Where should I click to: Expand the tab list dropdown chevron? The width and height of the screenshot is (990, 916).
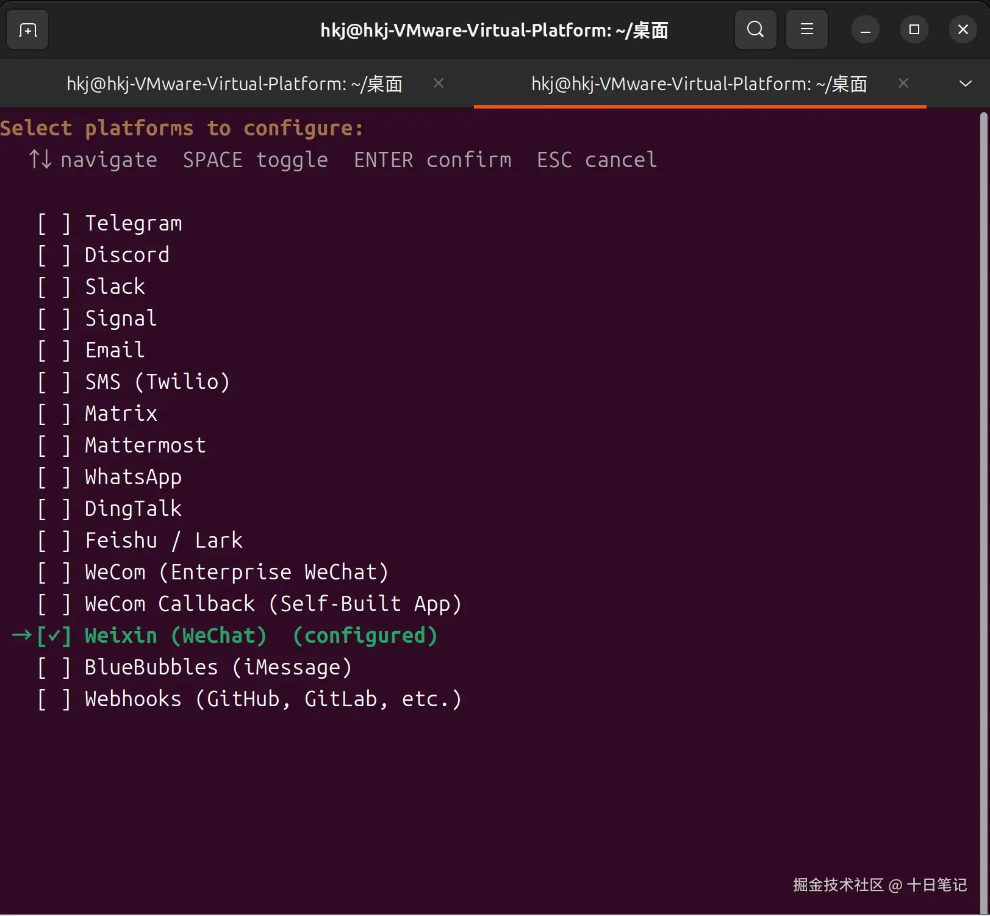point(965,84)
